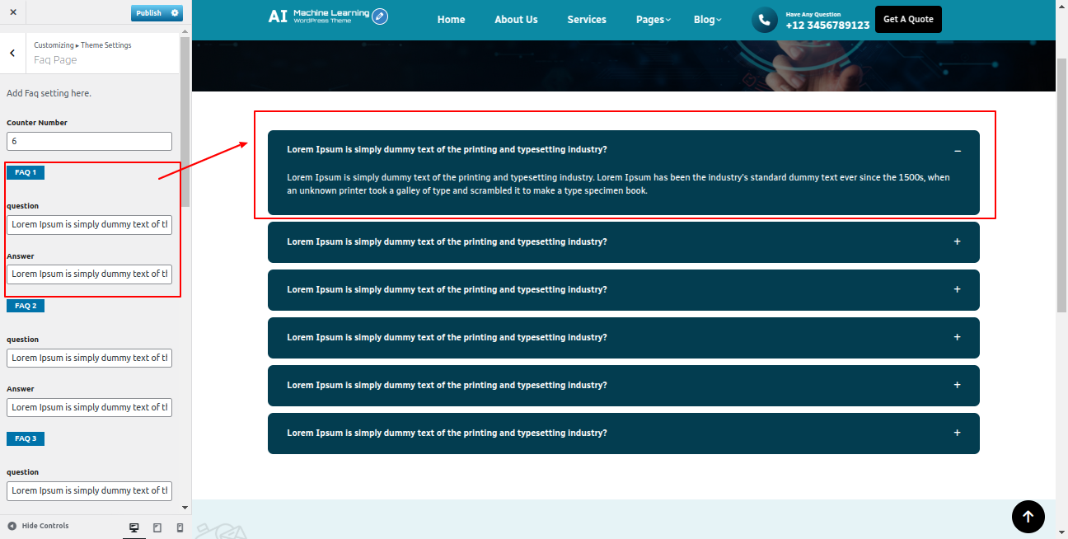The image size is (1068, 539).
Task: Switch to desktop preview icon
Action: pos(134,527)
